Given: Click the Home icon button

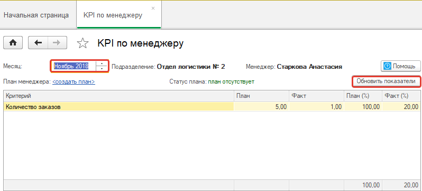Looking at the screenshot, I should [x=13, y=43].
